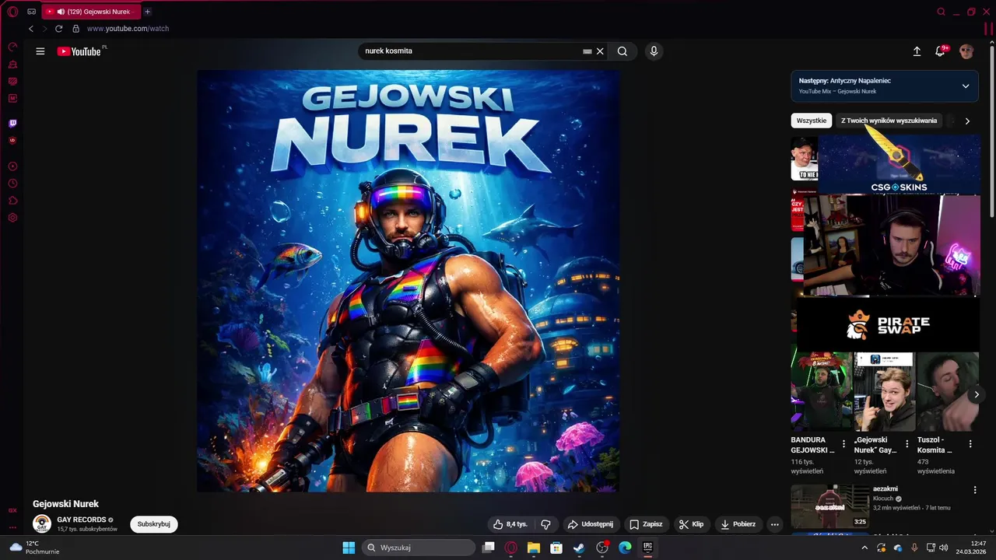Click the Udostępnij share button

coord(591,524)
